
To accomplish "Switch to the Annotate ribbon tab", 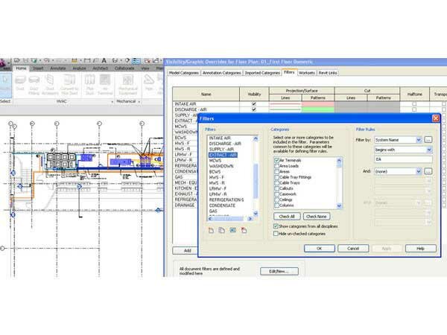I will click(x=58, y=68).
